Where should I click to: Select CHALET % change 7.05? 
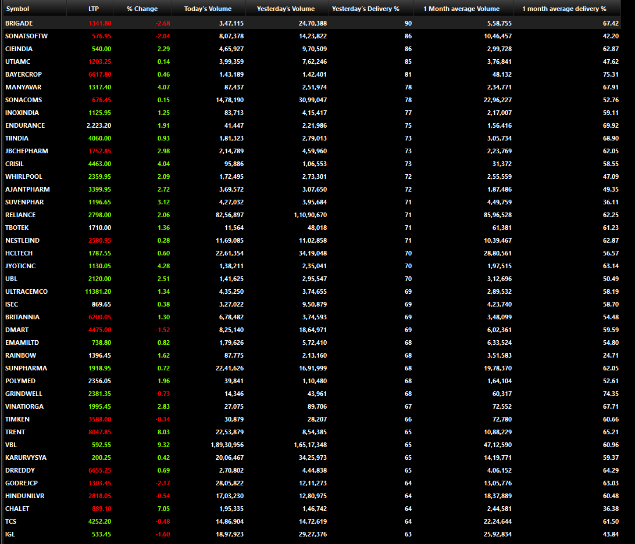click(x=163, y=509)
